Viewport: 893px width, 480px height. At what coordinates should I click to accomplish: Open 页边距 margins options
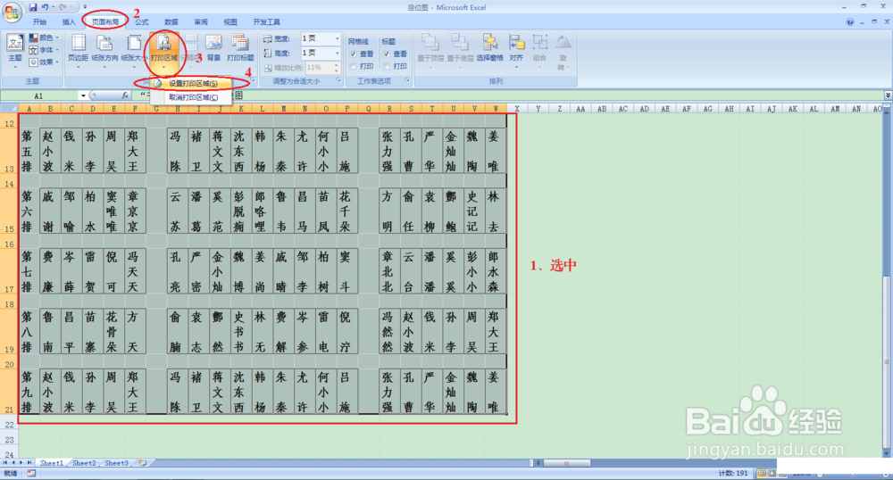click(x=78, y=50)
